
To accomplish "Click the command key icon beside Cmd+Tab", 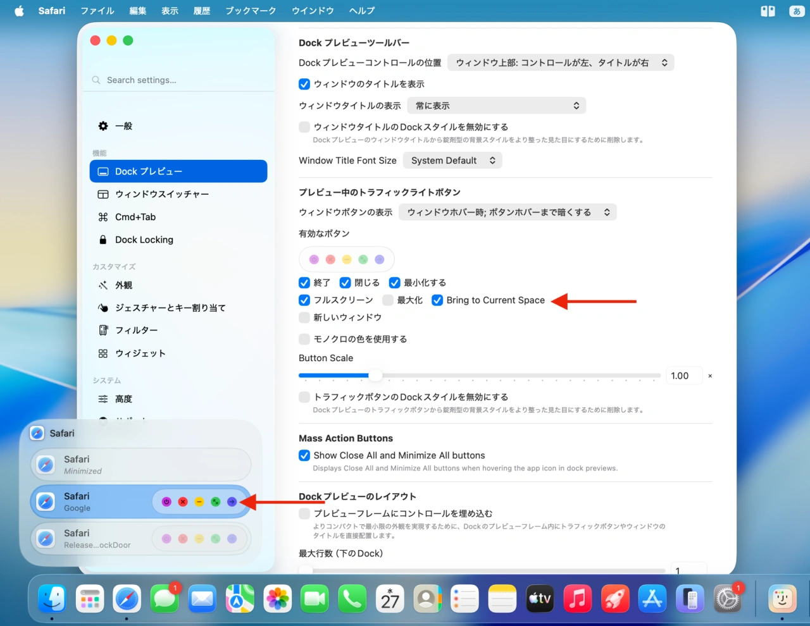I will point(103,217).
